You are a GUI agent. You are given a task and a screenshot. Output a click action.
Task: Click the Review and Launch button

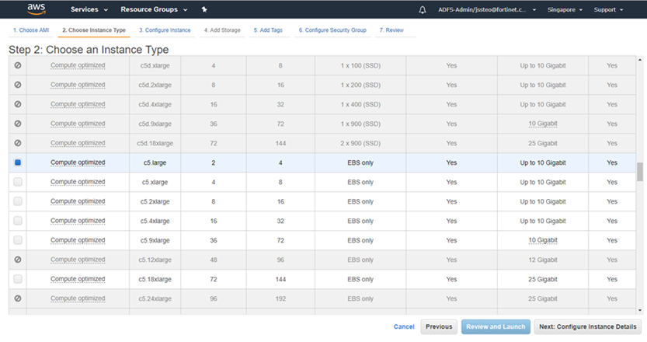pyautogui.click(x=495, y=326)
